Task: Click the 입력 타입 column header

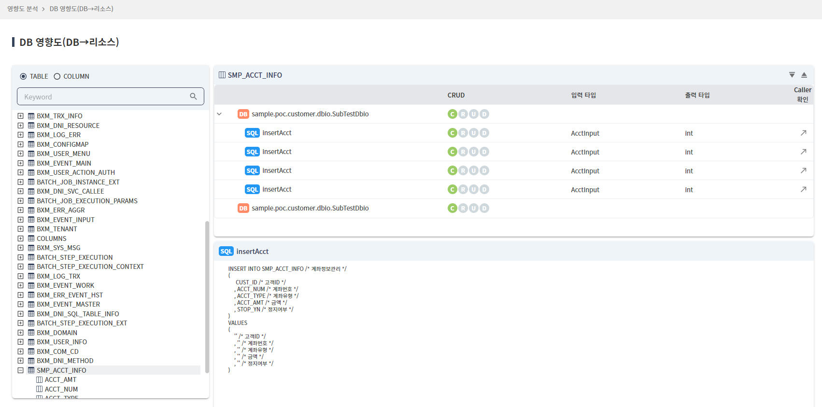Action: [x=583, y=95]
